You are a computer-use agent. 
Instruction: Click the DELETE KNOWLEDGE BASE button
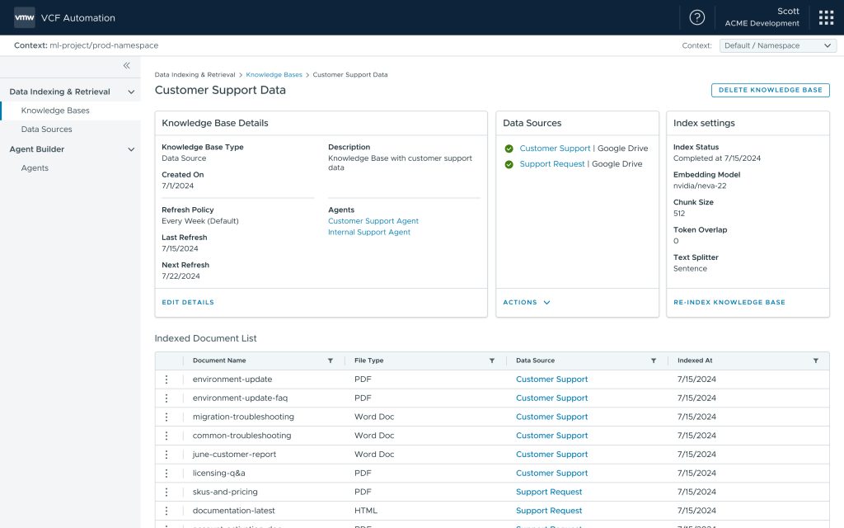pos(770,90)
